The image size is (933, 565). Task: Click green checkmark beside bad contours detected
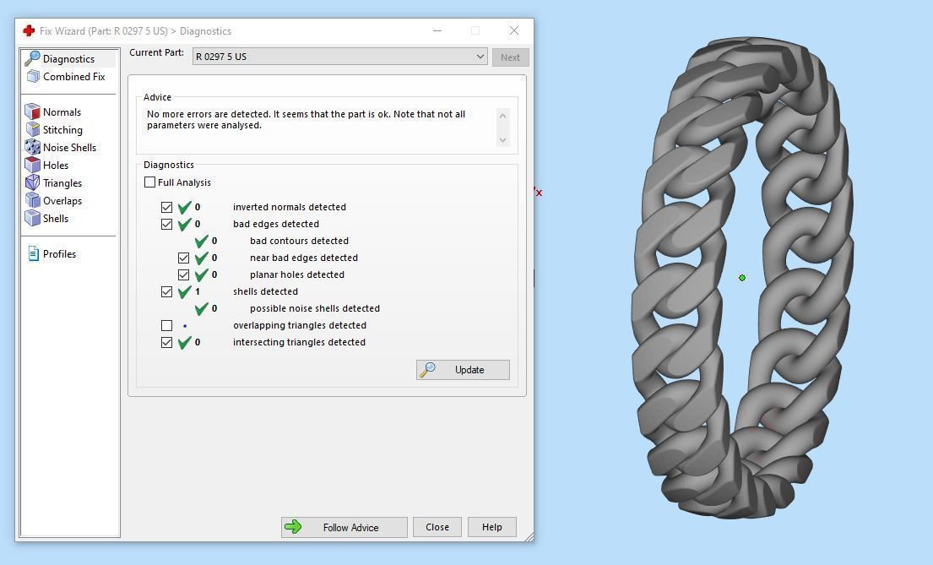click(201, 242)
